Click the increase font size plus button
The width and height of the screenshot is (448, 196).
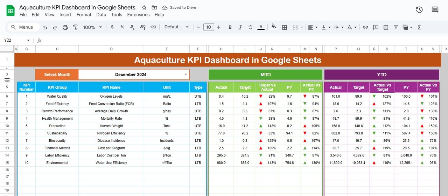tap(219, 27)
